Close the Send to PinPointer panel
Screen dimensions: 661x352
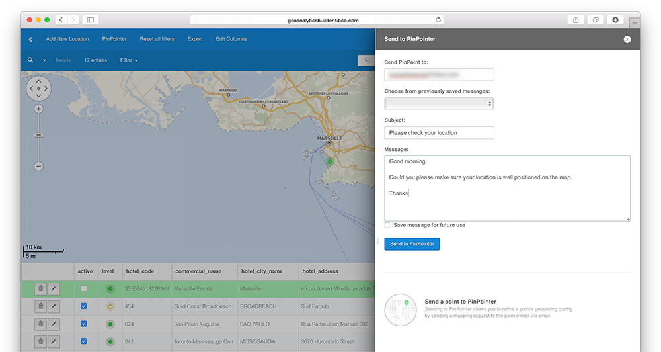click(x=627, y=40)
